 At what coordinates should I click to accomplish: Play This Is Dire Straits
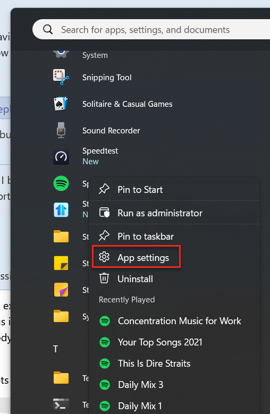174,364
